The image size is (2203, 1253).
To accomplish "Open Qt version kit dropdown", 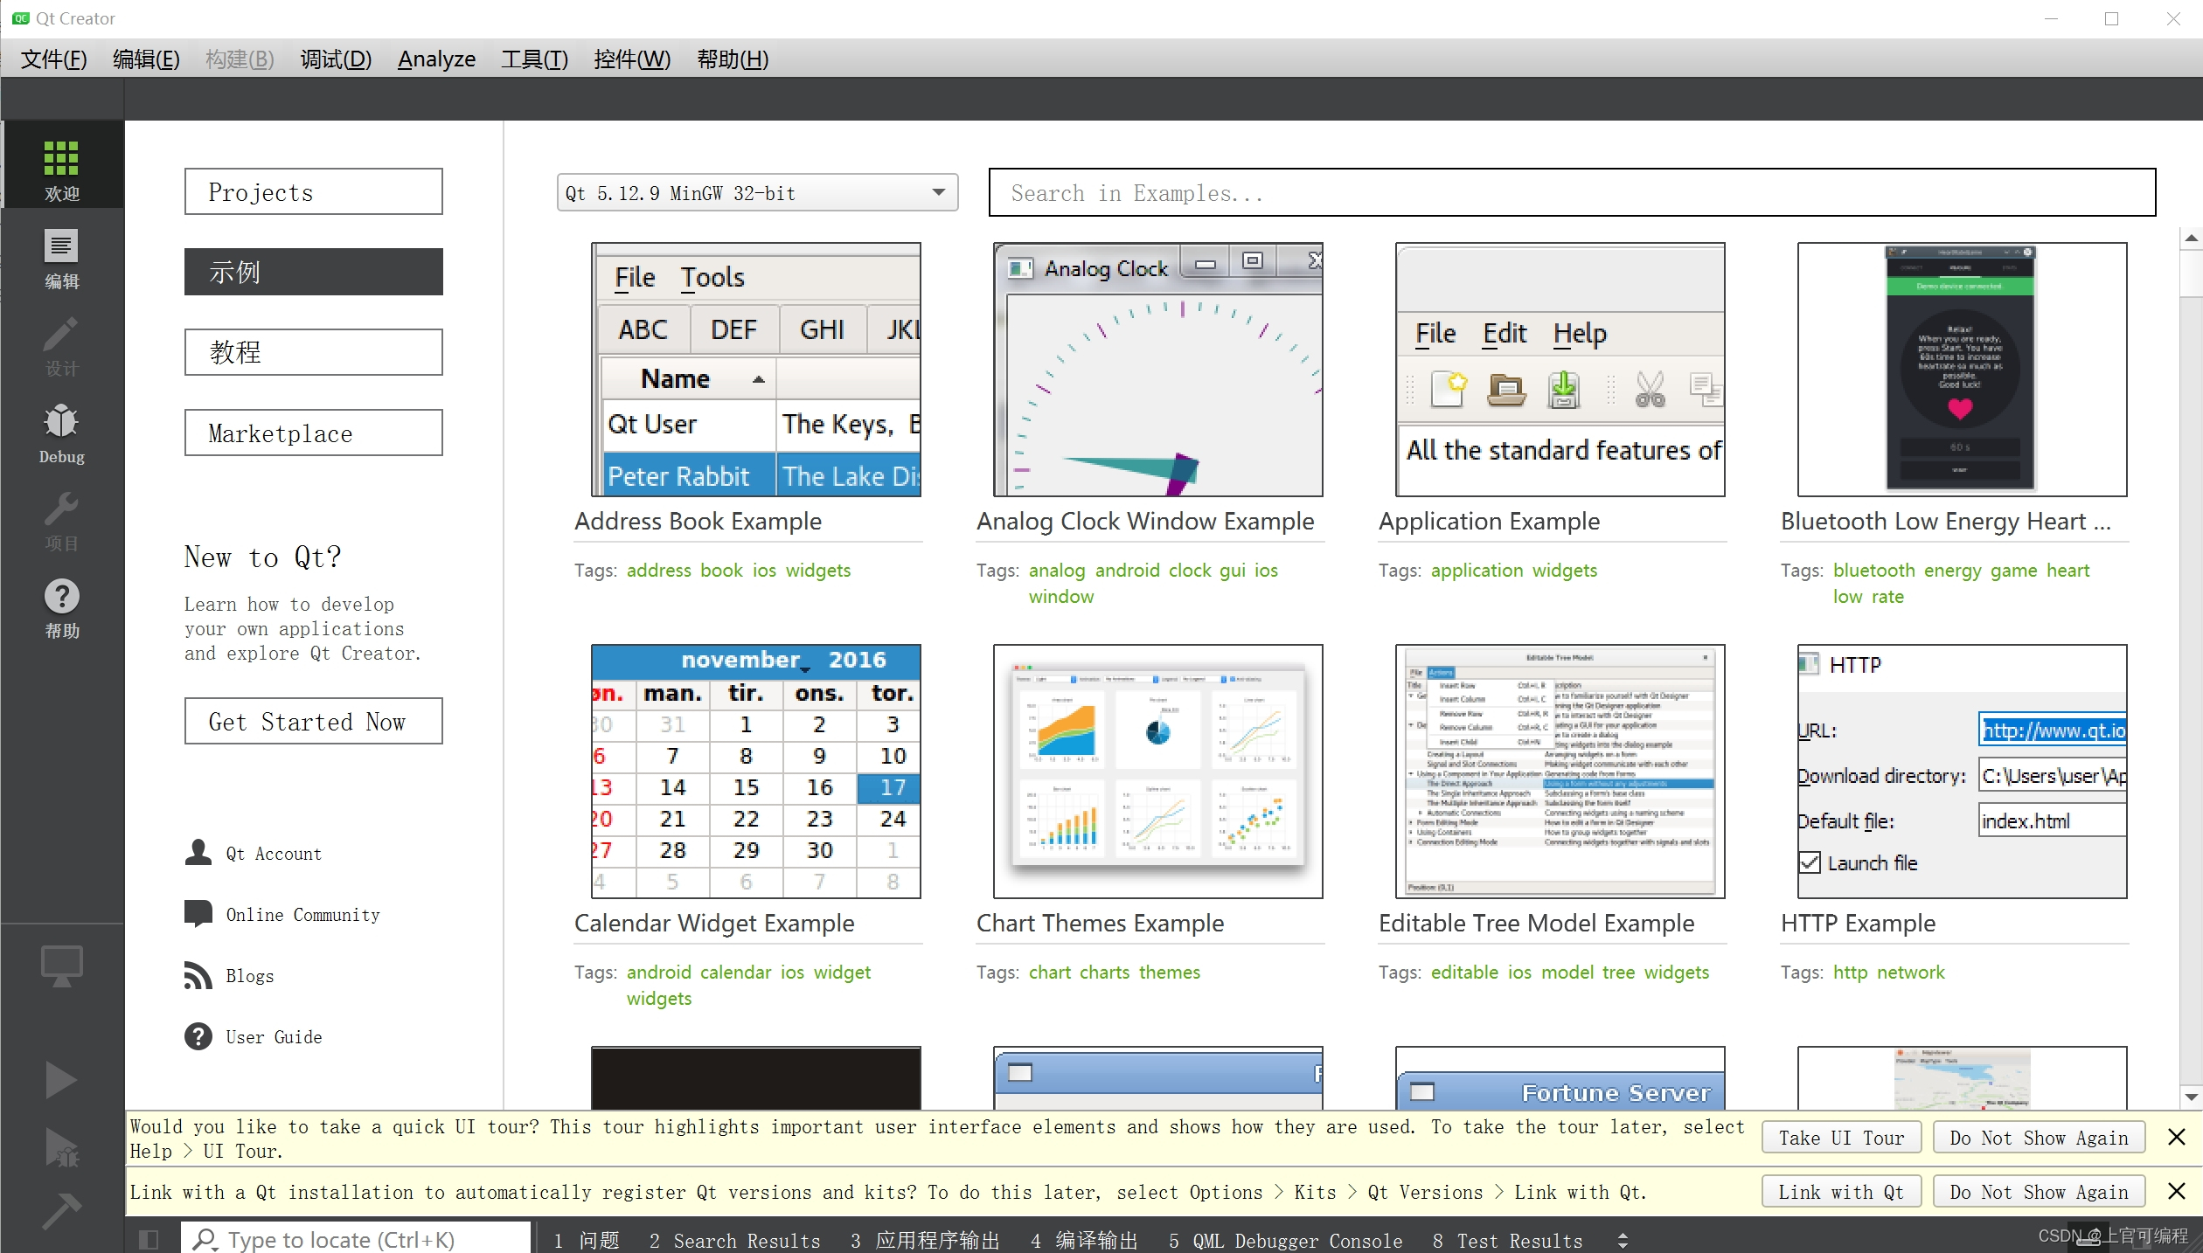I will [x=757, y=192].
